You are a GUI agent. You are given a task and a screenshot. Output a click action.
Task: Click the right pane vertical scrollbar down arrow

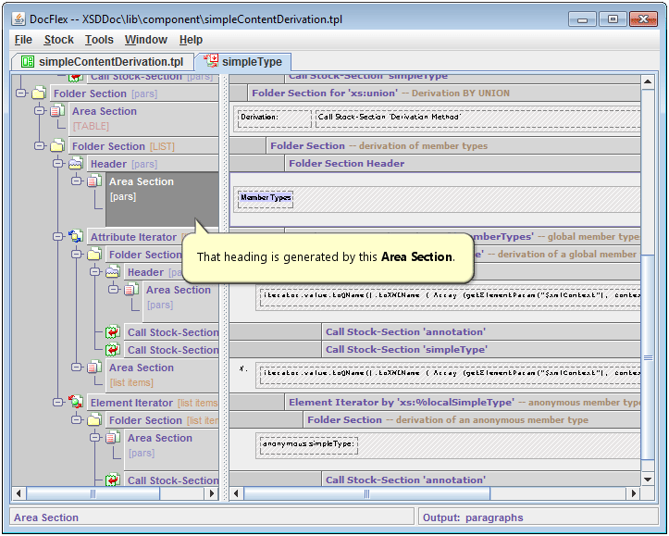click(649, 480)
